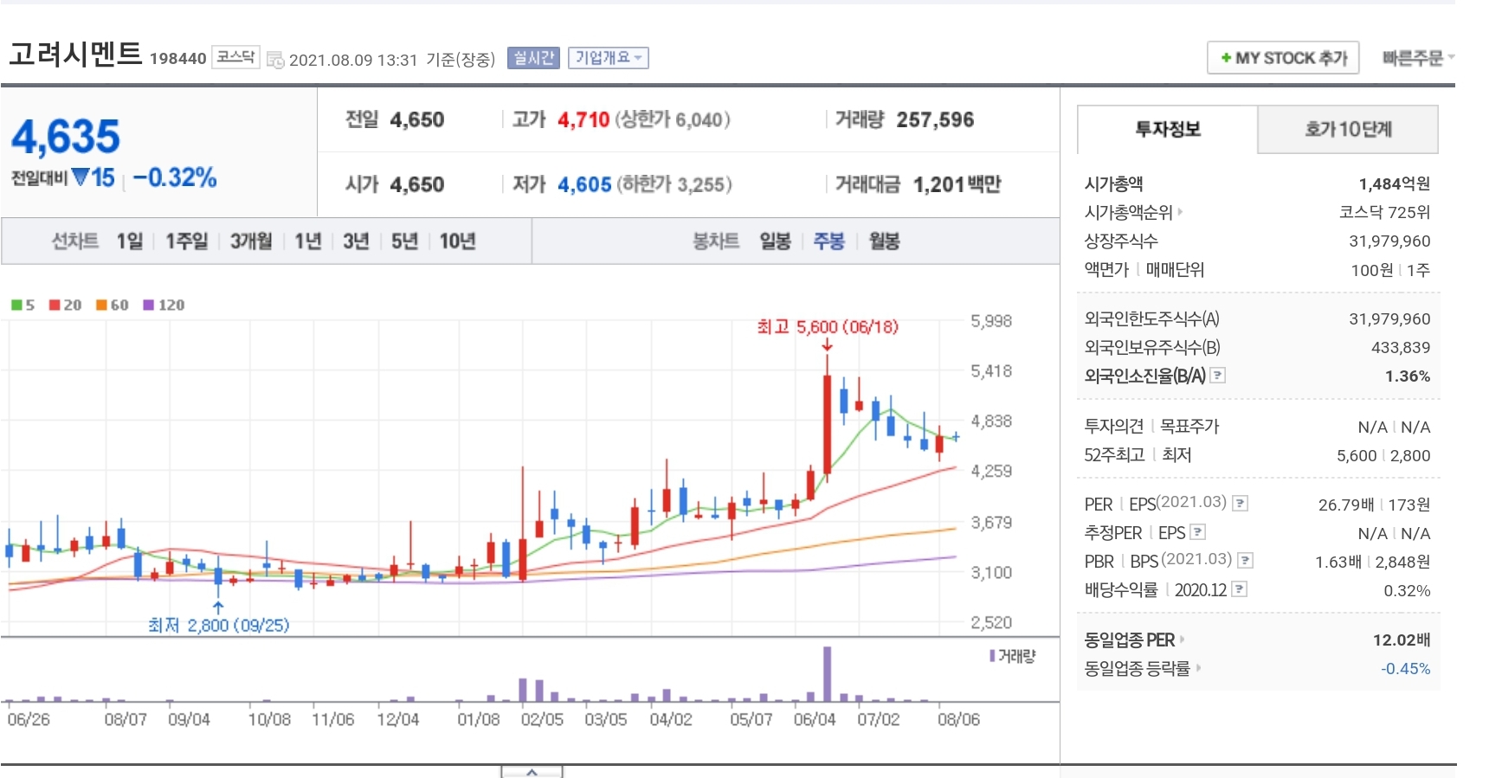The image size is (1502, 778).
Task: Open help icon next to 외국인소진율(B/A)
Action: pyautogui.click(x=1218, y=376)
